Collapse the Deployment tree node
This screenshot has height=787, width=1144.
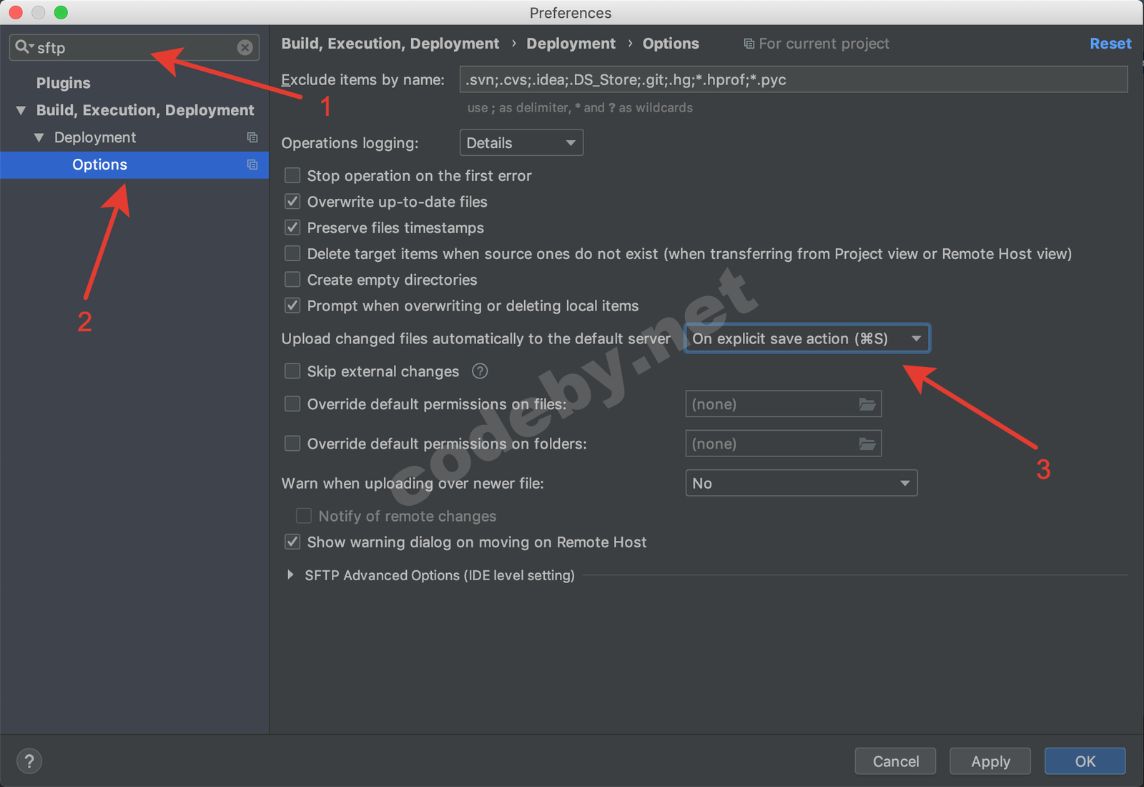click(x=39, y=137)
